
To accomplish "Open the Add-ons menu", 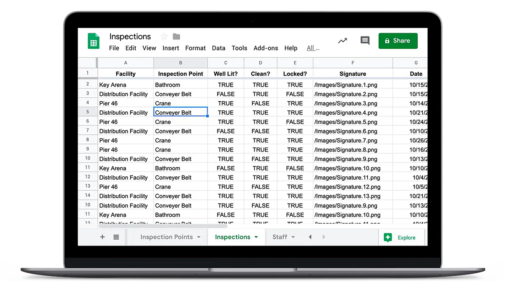I will pyautogui.click(x=266, y=48).
